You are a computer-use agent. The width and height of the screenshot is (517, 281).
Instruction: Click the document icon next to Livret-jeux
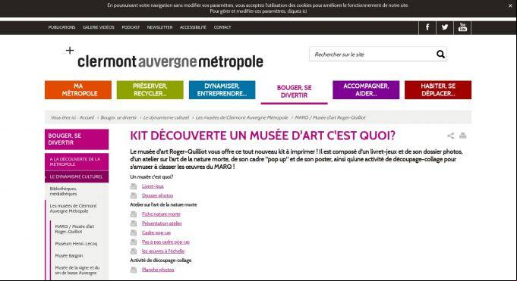click(133, 186)
